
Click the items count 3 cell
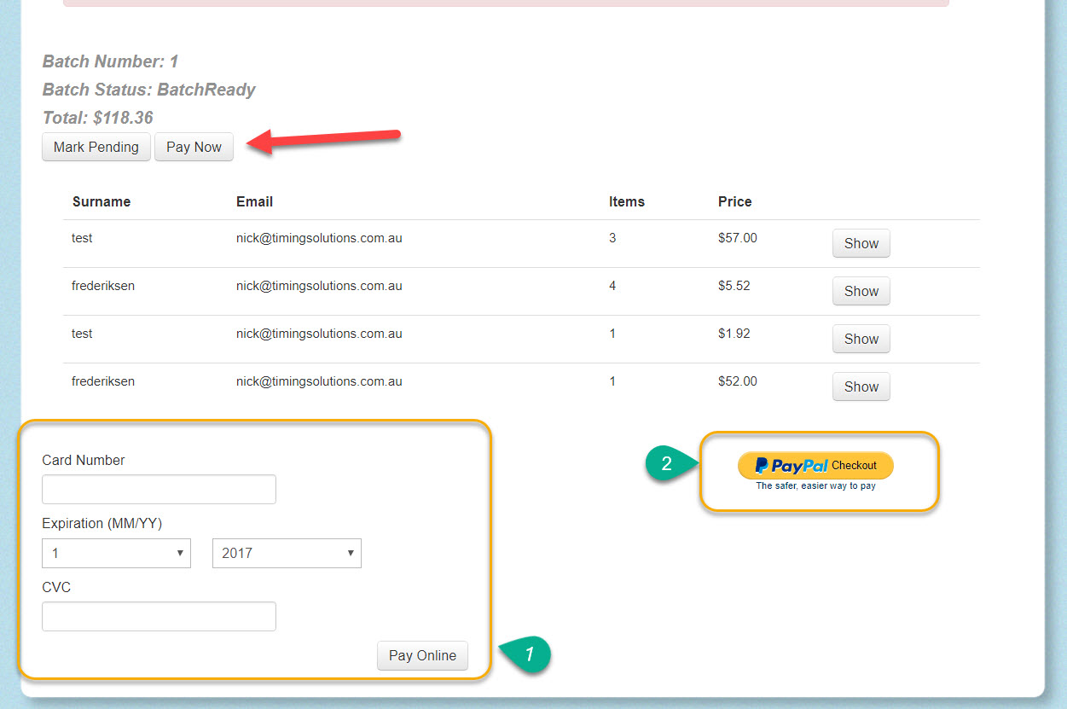coord(612,238)
